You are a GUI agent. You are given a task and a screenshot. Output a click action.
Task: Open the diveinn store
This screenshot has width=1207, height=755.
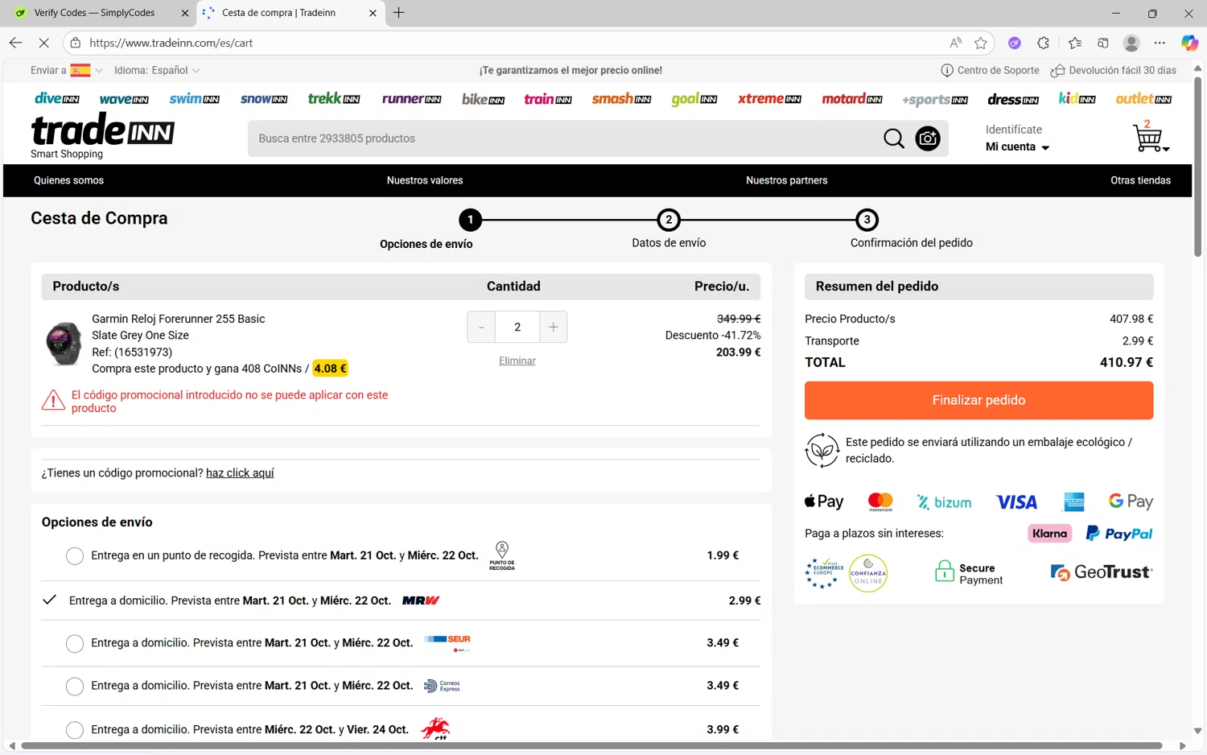click(57, 98)
